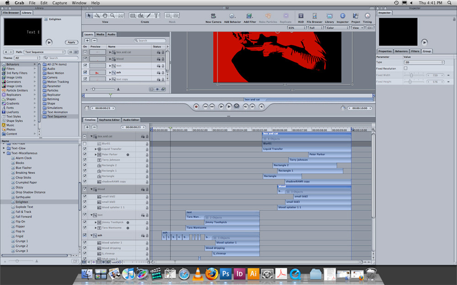
Task: Switch to the File Browser tab
Action: (11, 13)
